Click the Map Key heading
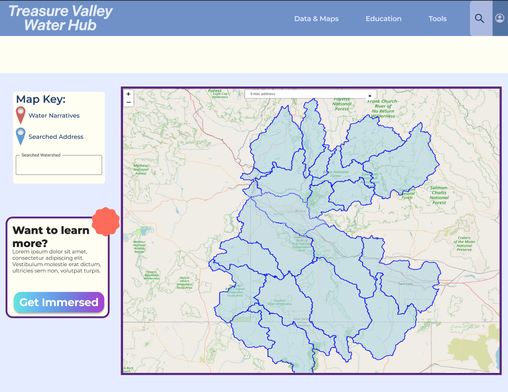Viewport: 508px width, 392px height. tap(41, 99)
